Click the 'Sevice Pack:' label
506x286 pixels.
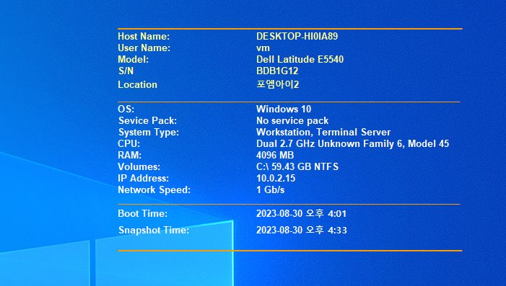pyautogui.click(x=147, y=121)
